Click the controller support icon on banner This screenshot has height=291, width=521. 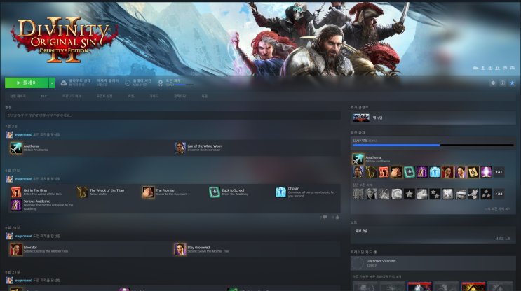tap(513, 68)
